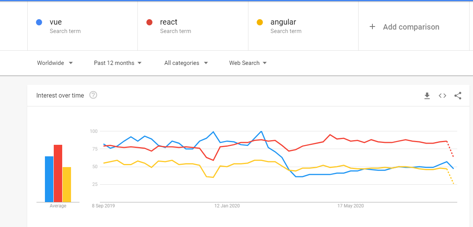
Task: Click the yellow angular average bar
Action: pyautogui.click(x=67, y=184)
